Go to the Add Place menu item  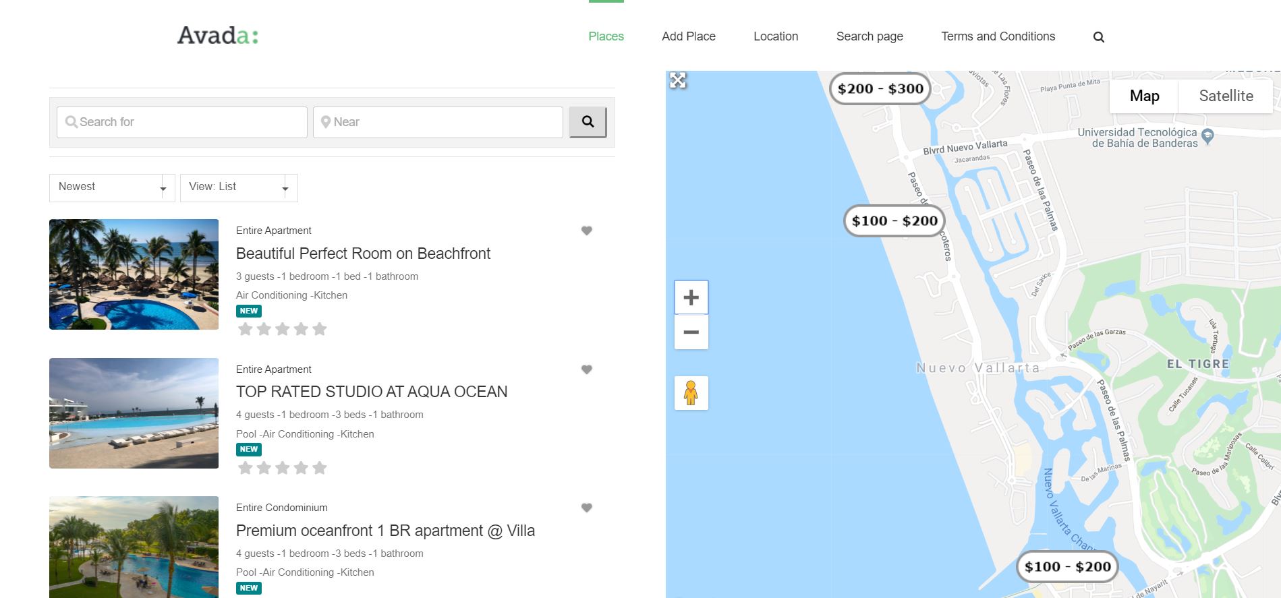point(689,36)
